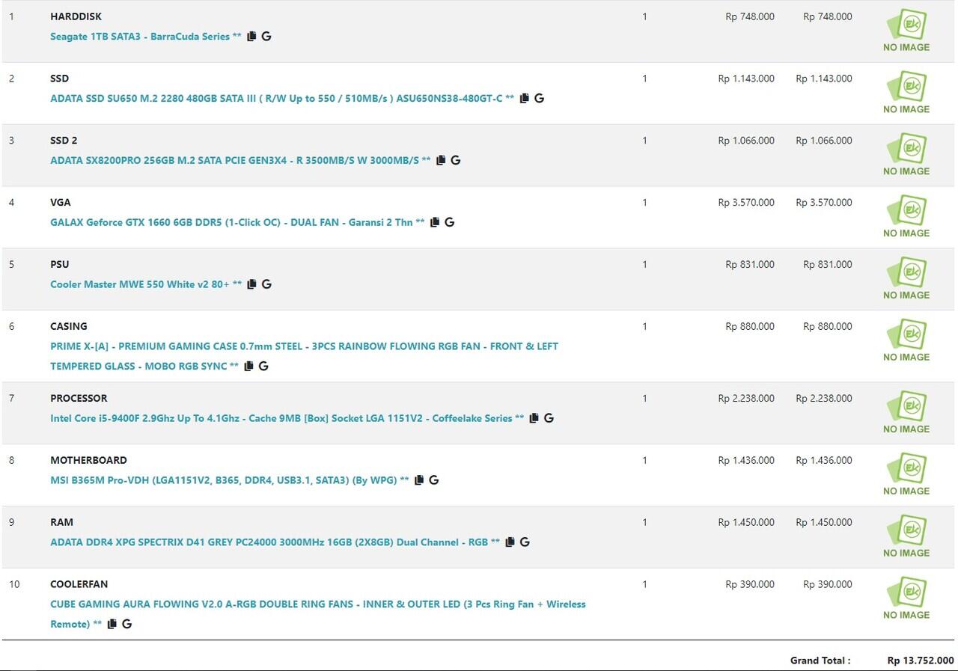This screenshot has width=958, height=671.
Task: Click the COOLERFAN row's NO IMAGE thumbnail
Action: pyautogui.click(x=906, y=599)
